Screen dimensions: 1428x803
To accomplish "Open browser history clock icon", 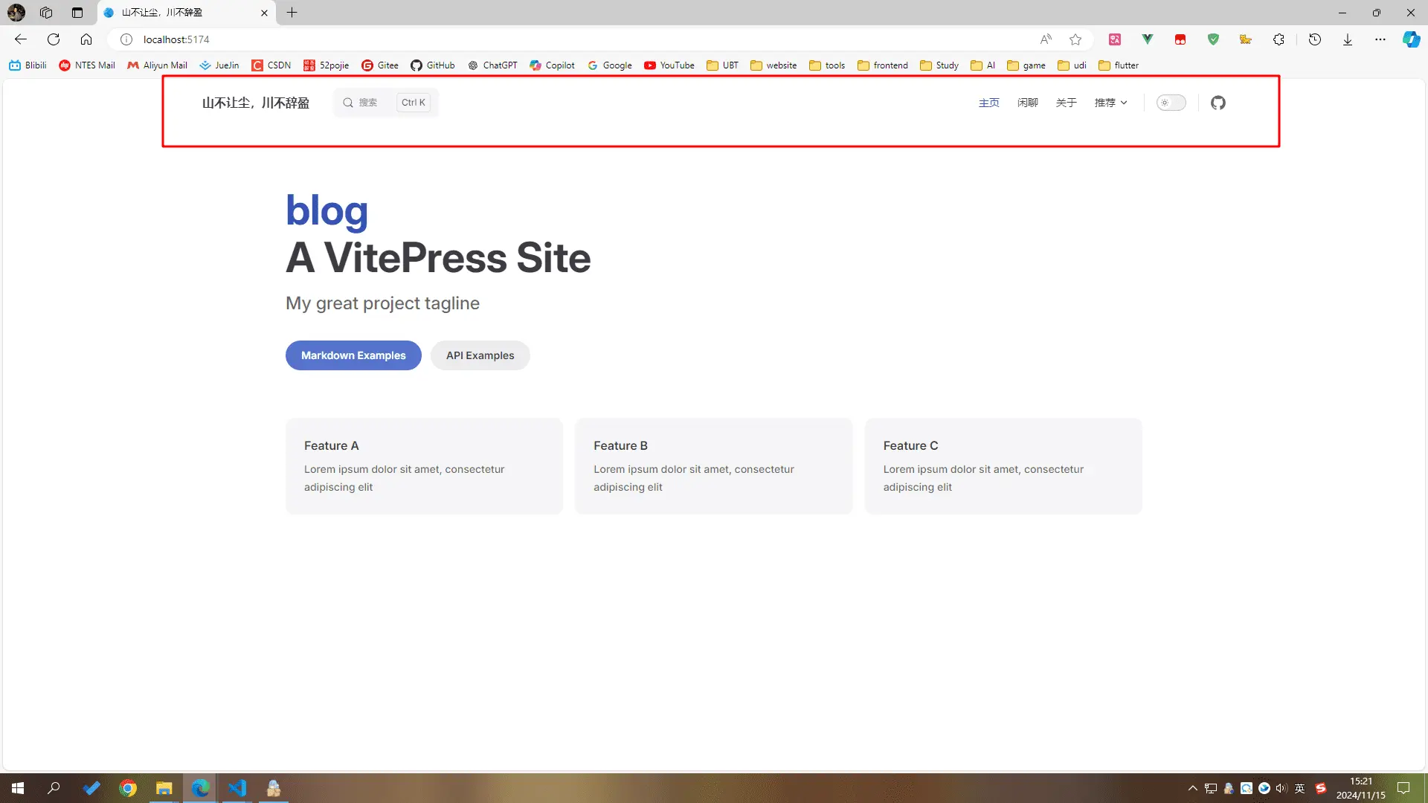I will [1314, 39].
